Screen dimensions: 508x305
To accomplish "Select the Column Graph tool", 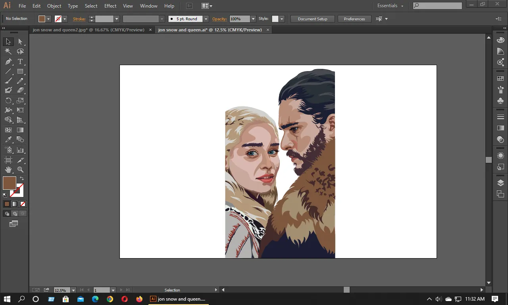I will (20, 150).
